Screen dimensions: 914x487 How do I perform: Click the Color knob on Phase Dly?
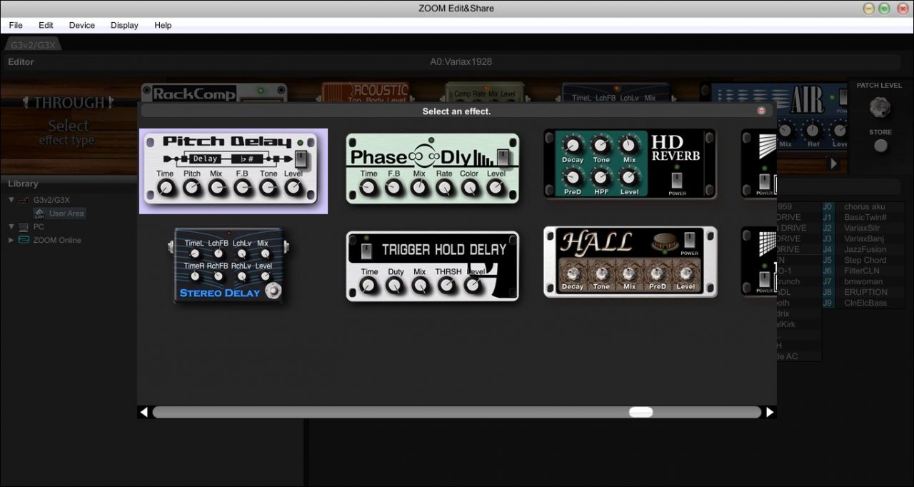click(470, 188)
